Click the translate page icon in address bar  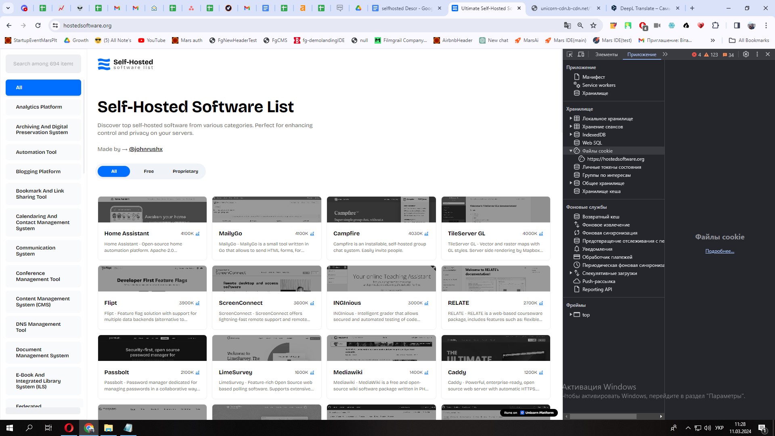568,25
